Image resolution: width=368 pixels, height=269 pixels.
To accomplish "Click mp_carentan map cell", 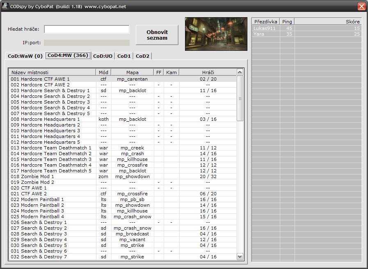I will [133, 79].
